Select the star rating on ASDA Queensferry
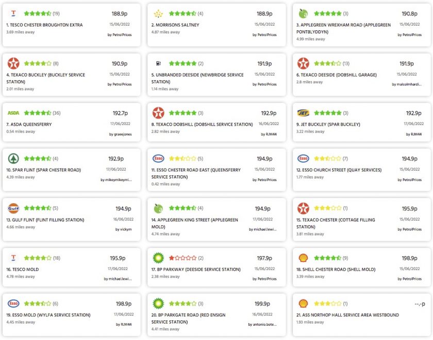Viewport: 433px width, 340px height. (38, 113)
